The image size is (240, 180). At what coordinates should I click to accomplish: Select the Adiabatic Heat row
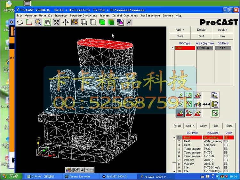point(205,145)
